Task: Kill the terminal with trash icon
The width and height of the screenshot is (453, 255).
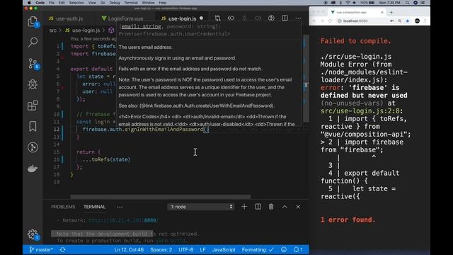Action: pos(271,207)
